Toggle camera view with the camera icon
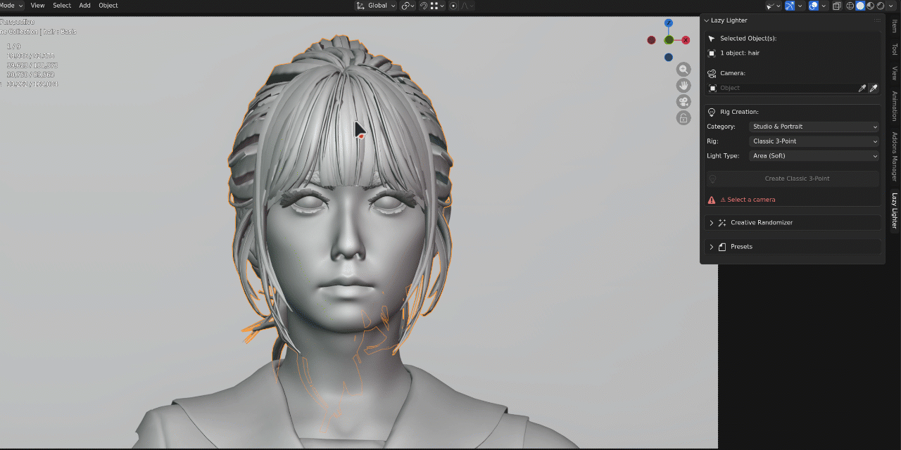 [x=683, y=101]
